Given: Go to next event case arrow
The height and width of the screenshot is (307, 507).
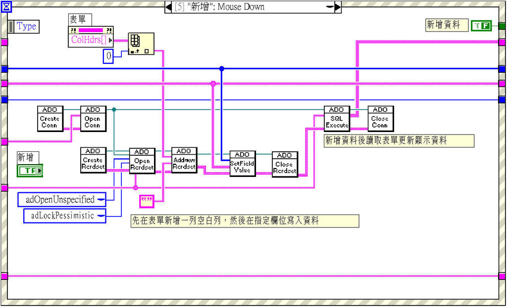Looking at the screenshot, I should (338, 7).
